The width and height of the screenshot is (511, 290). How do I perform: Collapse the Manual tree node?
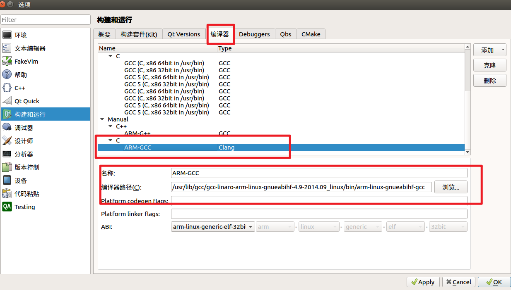[102, 119]
